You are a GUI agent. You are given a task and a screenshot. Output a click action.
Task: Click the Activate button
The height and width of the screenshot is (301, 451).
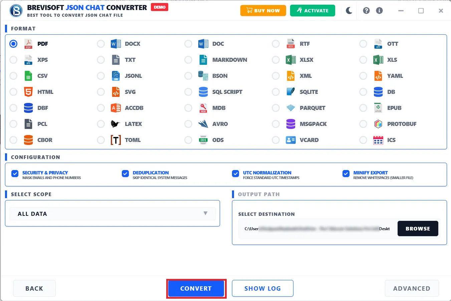click(312, 11)
